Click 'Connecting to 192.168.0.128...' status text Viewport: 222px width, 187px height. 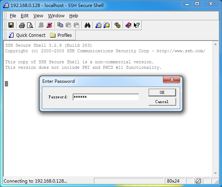[x=35, y=181]
